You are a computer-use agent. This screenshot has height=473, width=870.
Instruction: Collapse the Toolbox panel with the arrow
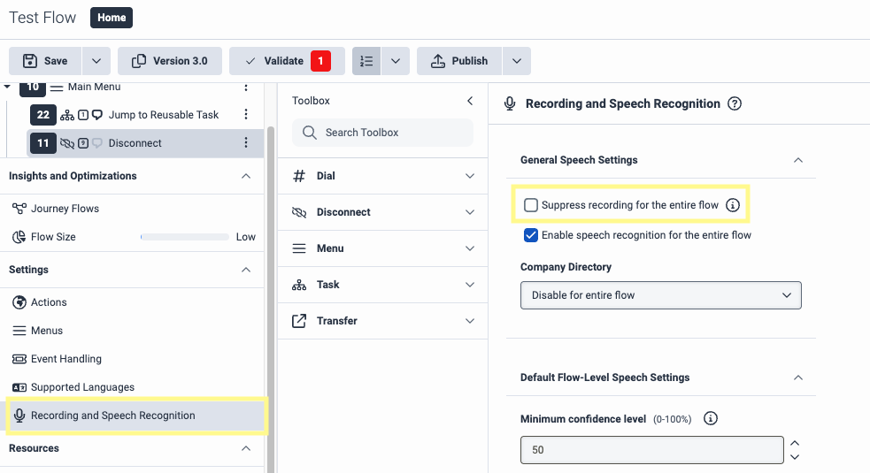pos(470,101)
